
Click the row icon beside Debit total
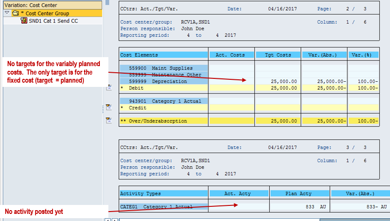pyautogui.click(x=108, y=87)
